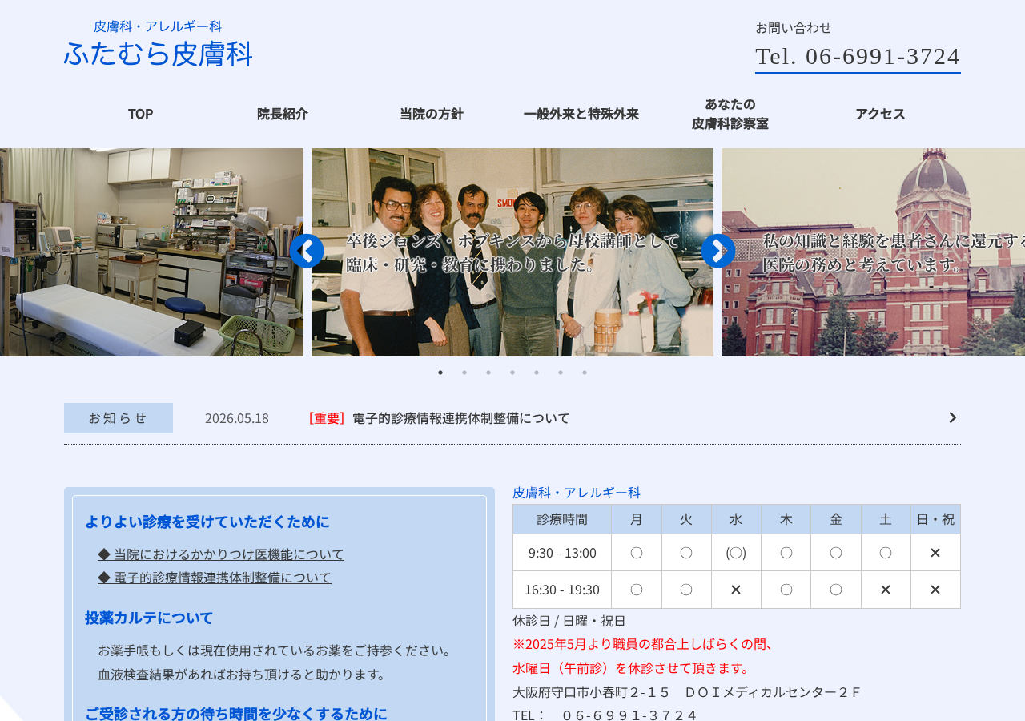The height and width of the screenshot is (721, 1025).
Task: Click the 9:30 - 13:00 time cell
Action: [562, 553]
